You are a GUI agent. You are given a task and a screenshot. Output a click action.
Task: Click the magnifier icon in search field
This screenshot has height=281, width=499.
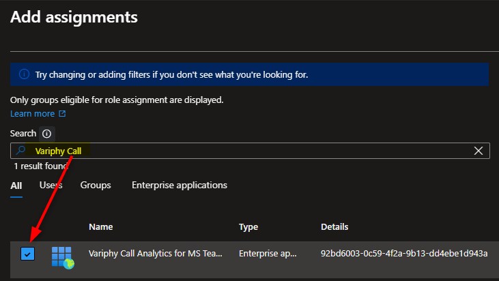pyautogui.click(x=20, y=150)
